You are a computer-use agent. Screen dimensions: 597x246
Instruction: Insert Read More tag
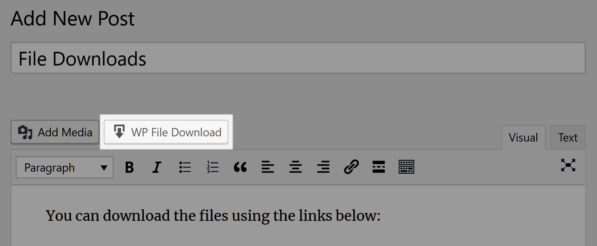pos(378,167)
